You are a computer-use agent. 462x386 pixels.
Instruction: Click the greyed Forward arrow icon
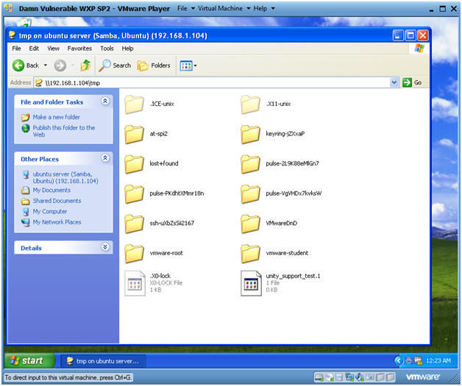click(x=60, y=65)
